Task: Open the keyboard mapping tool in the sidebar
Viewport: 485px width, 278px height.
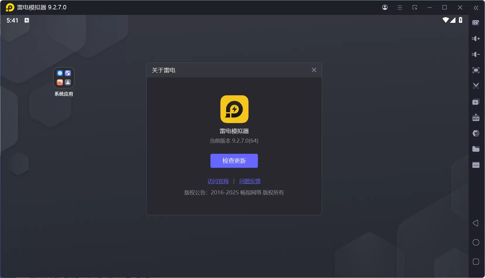Action: pos(476,23)
